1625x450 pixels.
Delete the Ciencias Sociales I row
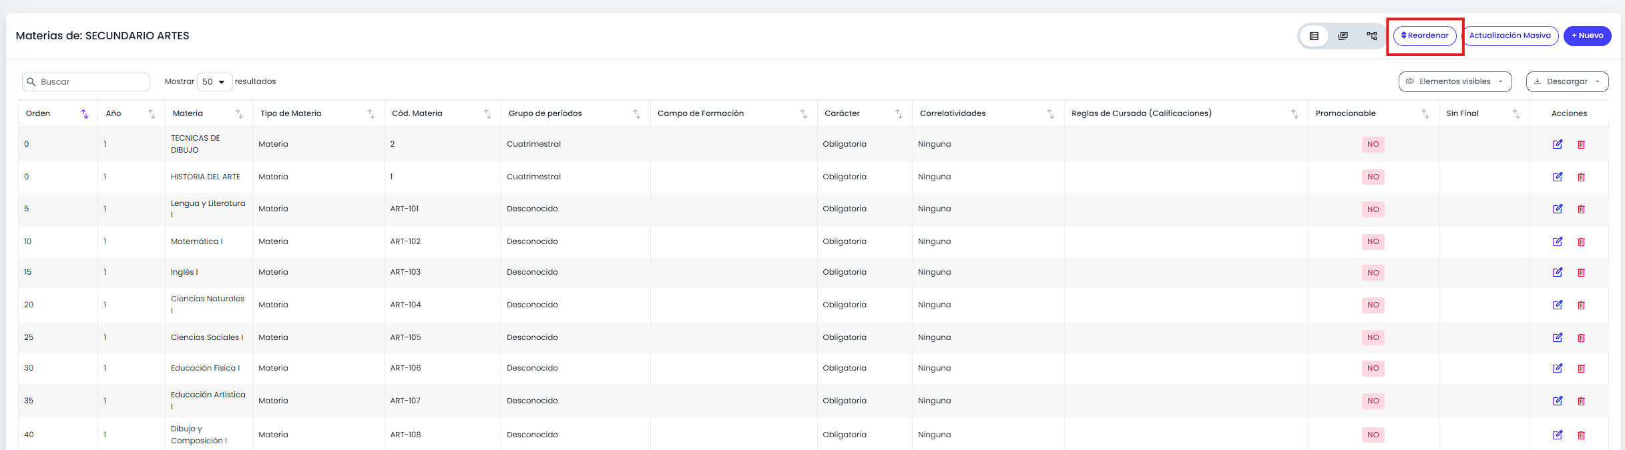[x=1581, y=338]
